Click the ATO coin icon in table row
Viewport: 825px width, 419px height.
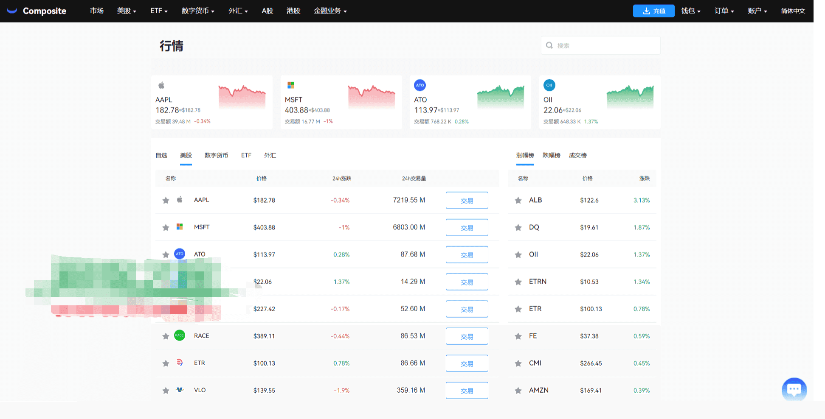click(x=180, y=254)
